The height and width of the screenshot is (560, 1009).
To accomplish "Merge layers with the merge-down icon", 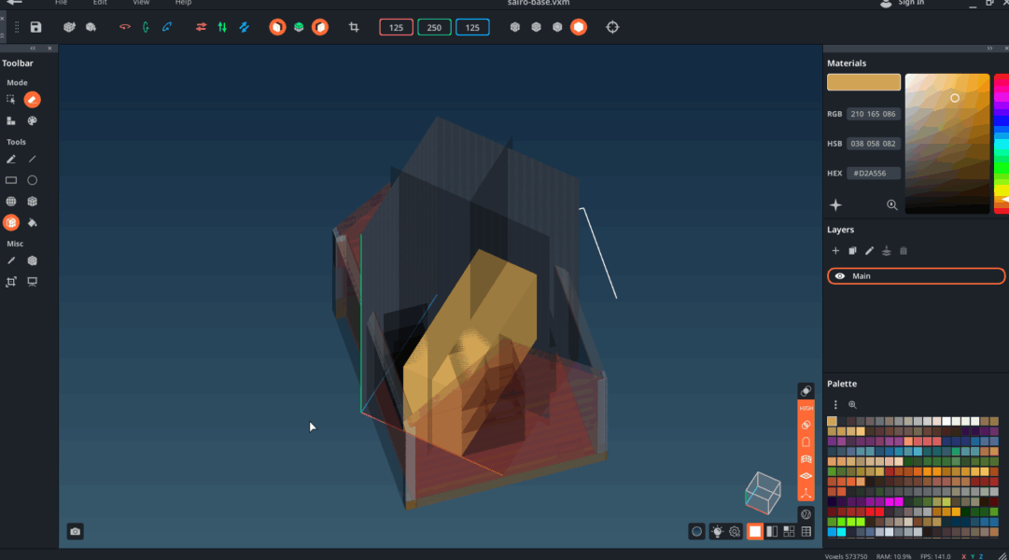I will (x=887, y=251).
